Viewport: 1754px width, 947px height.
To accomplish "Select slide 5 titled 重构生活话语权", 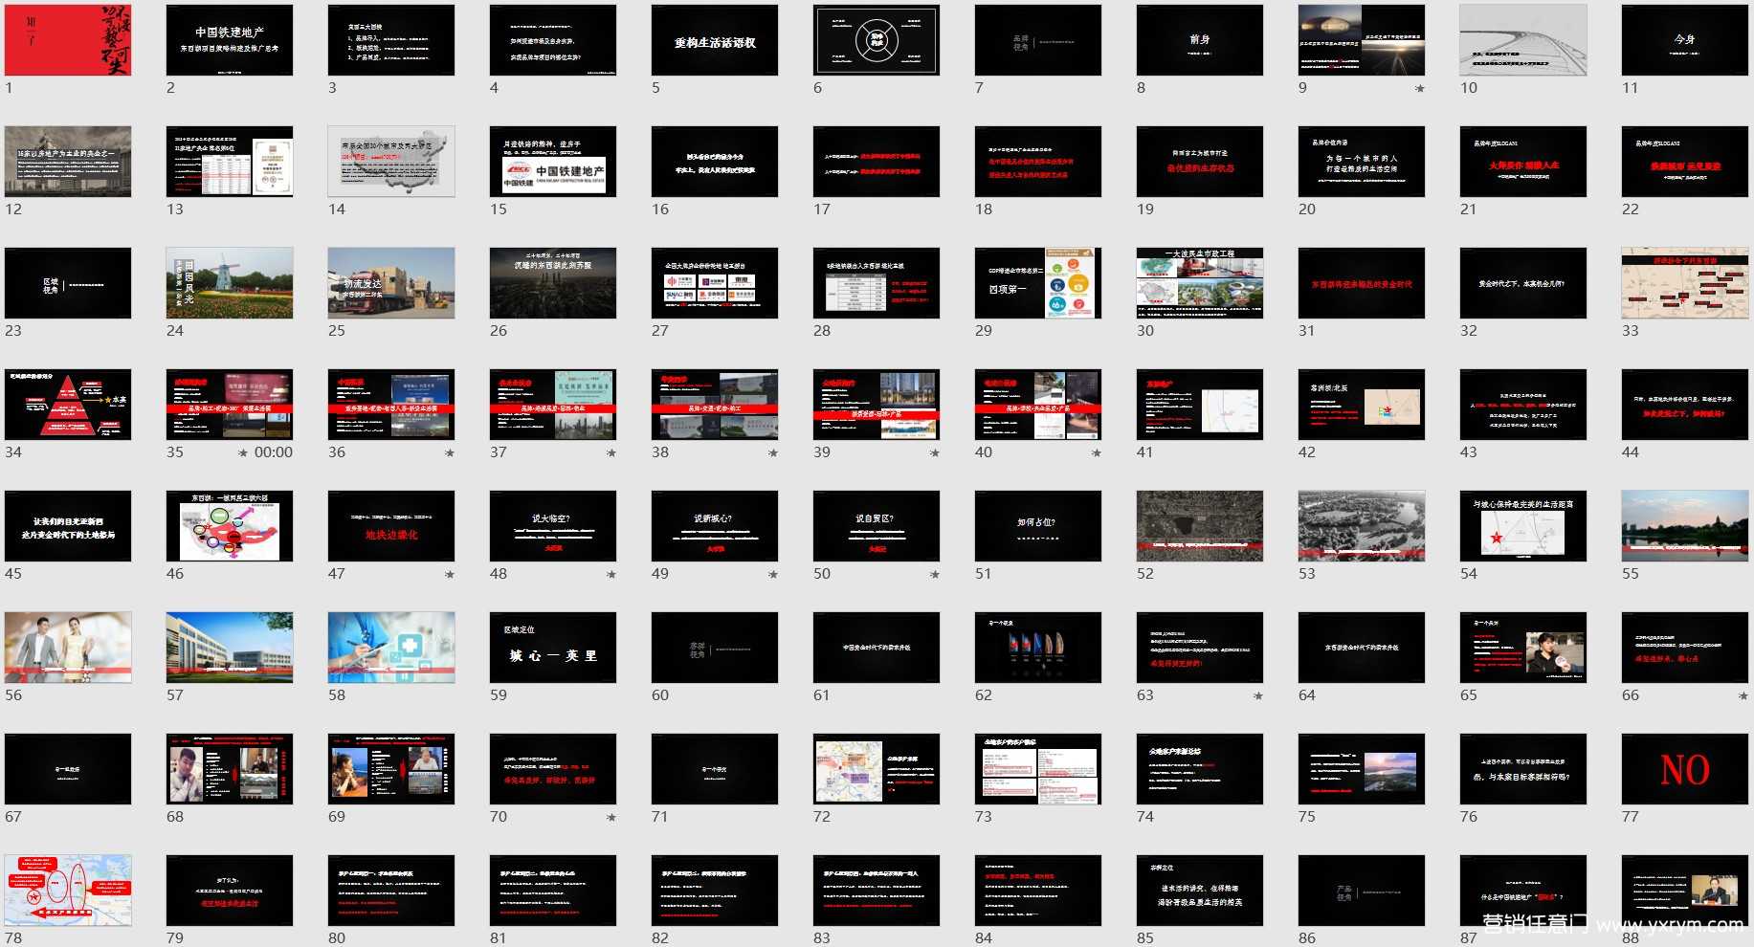I will (x=715, y=40).
